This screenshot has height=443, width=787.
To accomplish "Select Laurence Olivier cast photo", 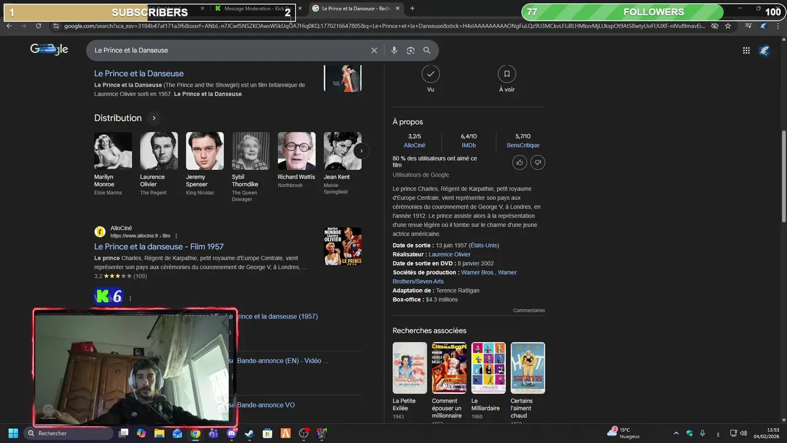I will (x=159, y=151).
